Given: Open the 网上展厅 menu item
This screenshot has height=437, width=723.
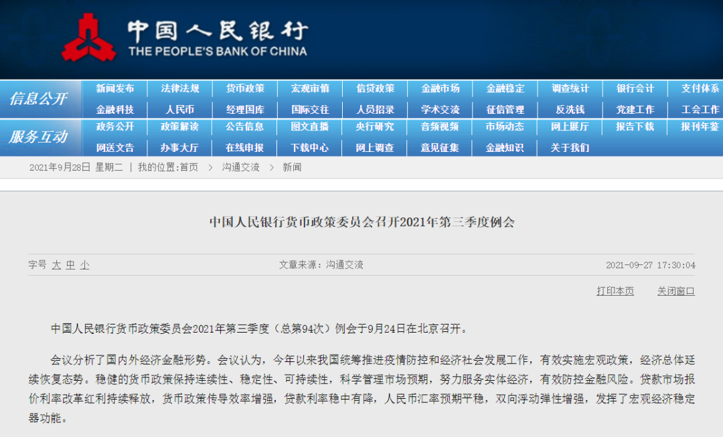Looking at the screenshot, I should pyautogui.click(x=570, y=126).
